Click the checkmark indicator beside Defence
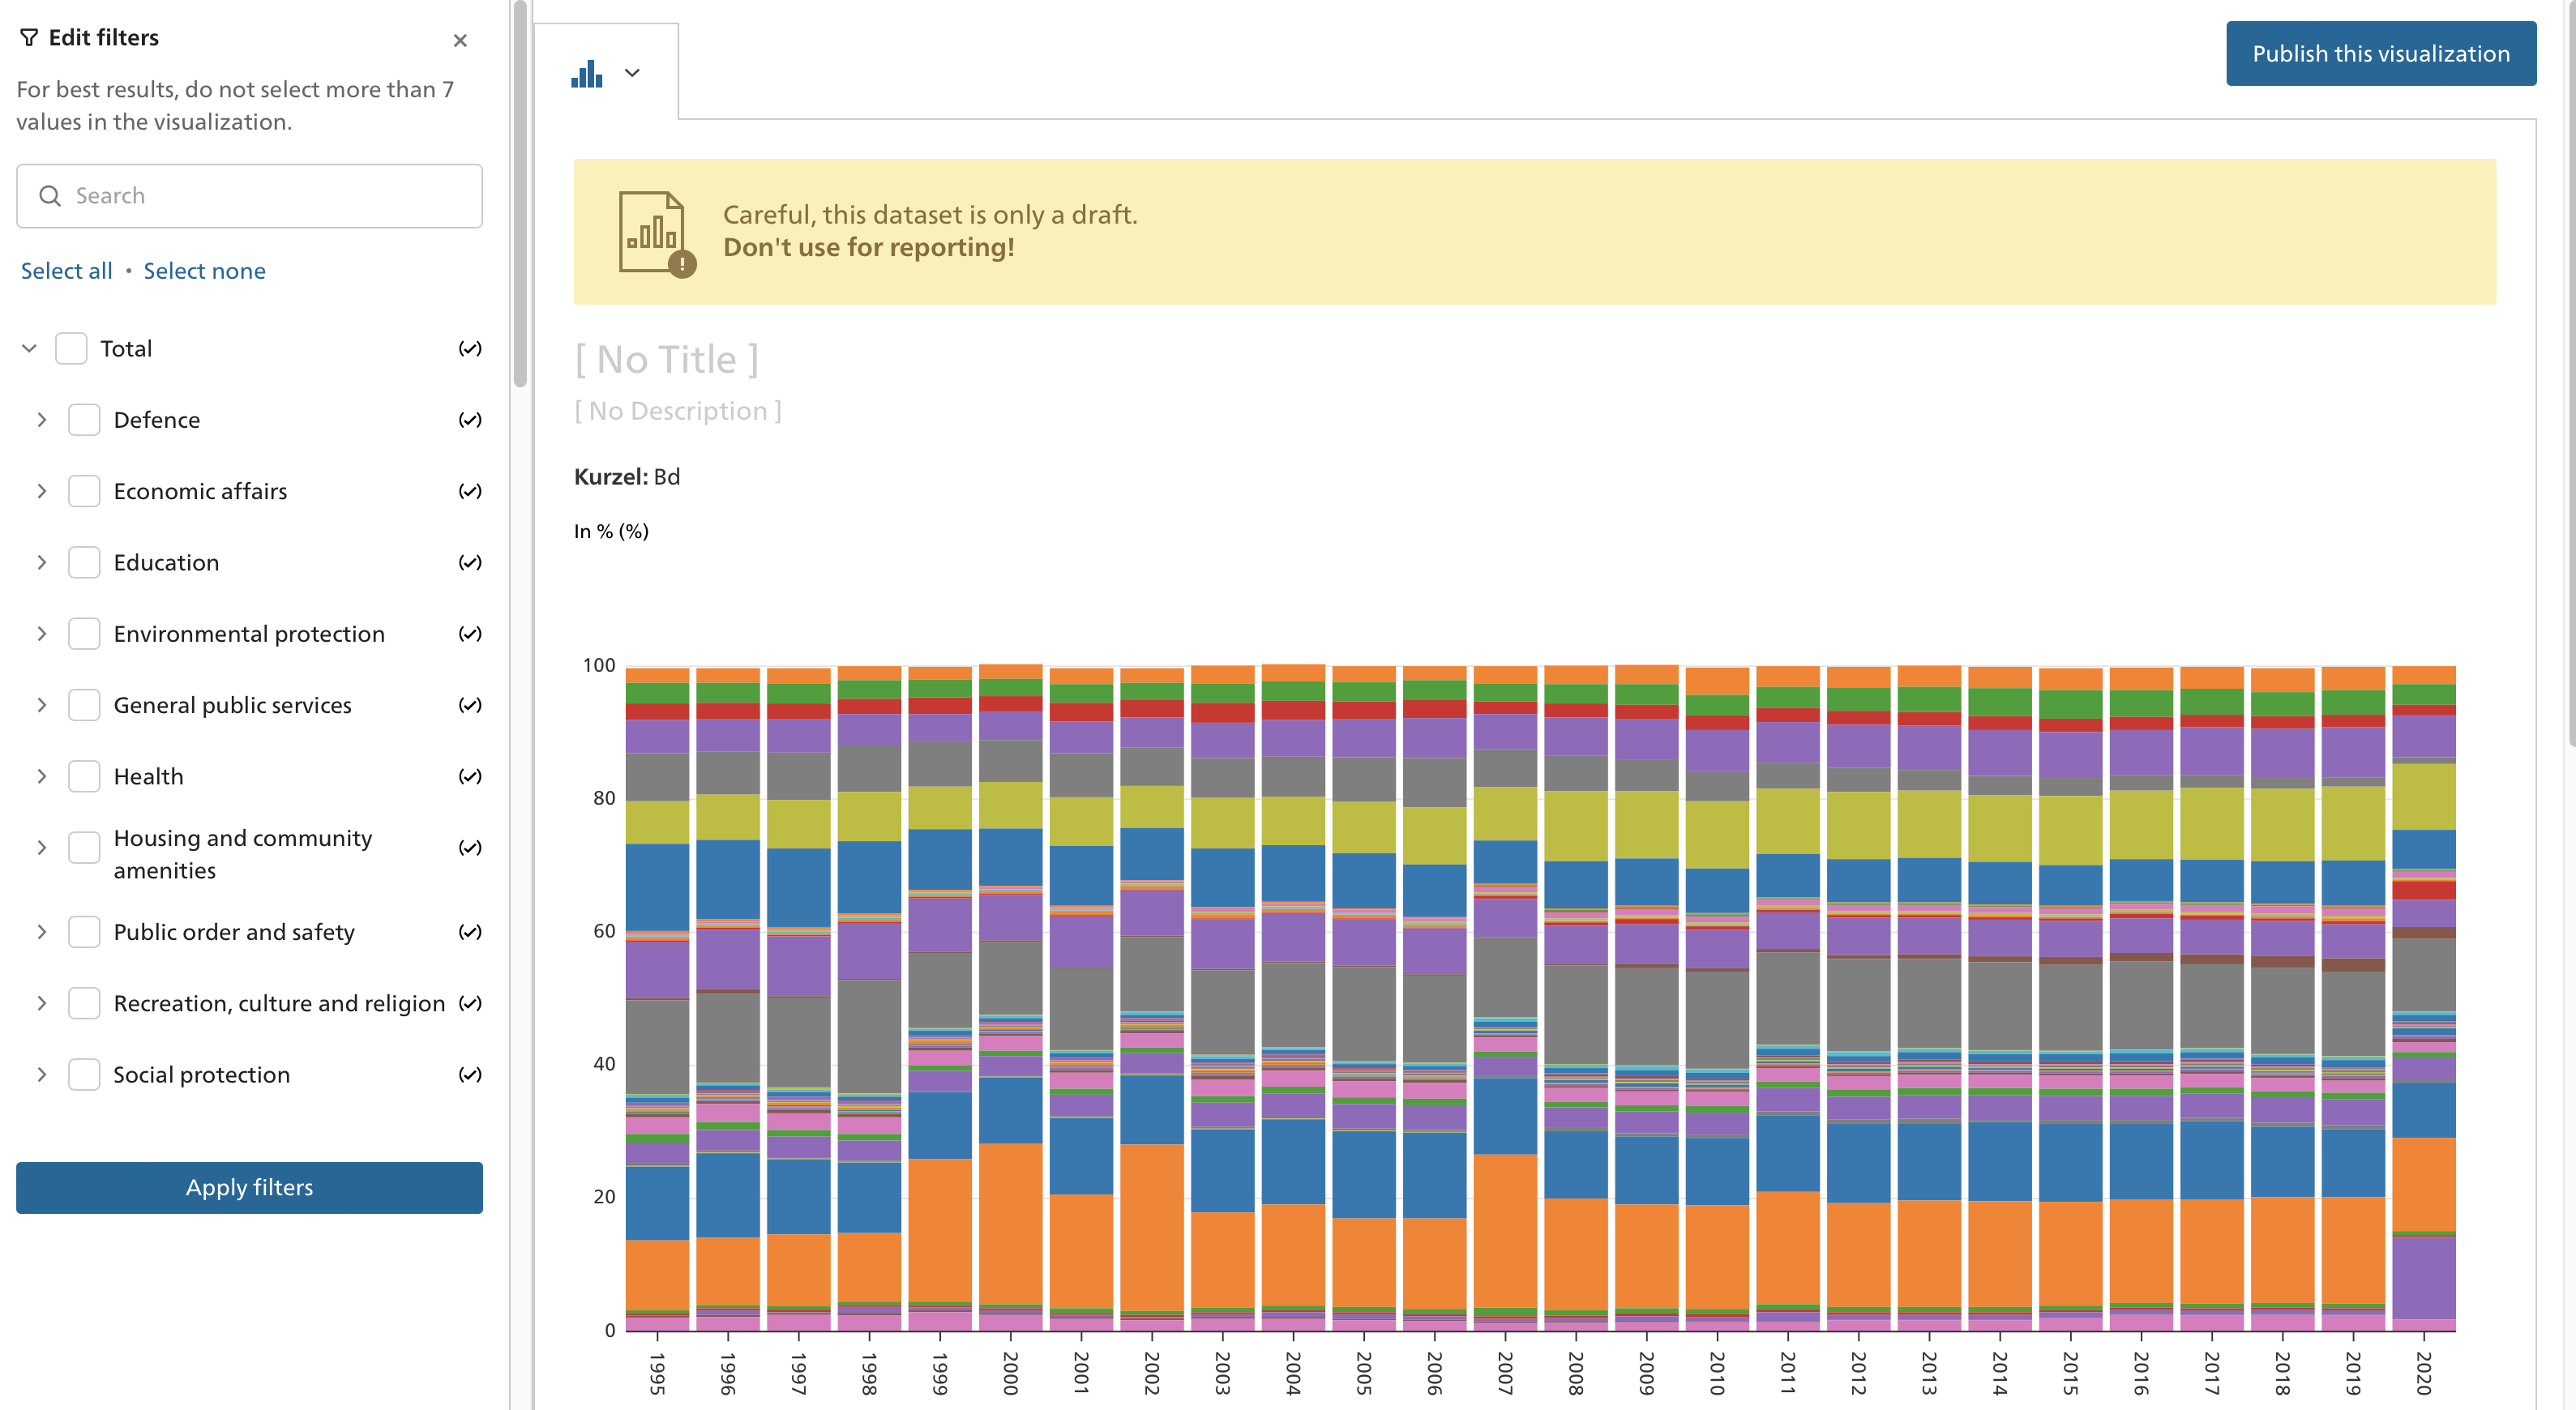 coord(469,419)
